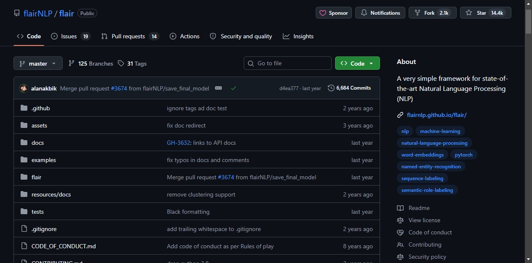Screen dimensions: 532x263
Task: Open the tests folder
Action: pyautogui.click(x=37, y=212)
